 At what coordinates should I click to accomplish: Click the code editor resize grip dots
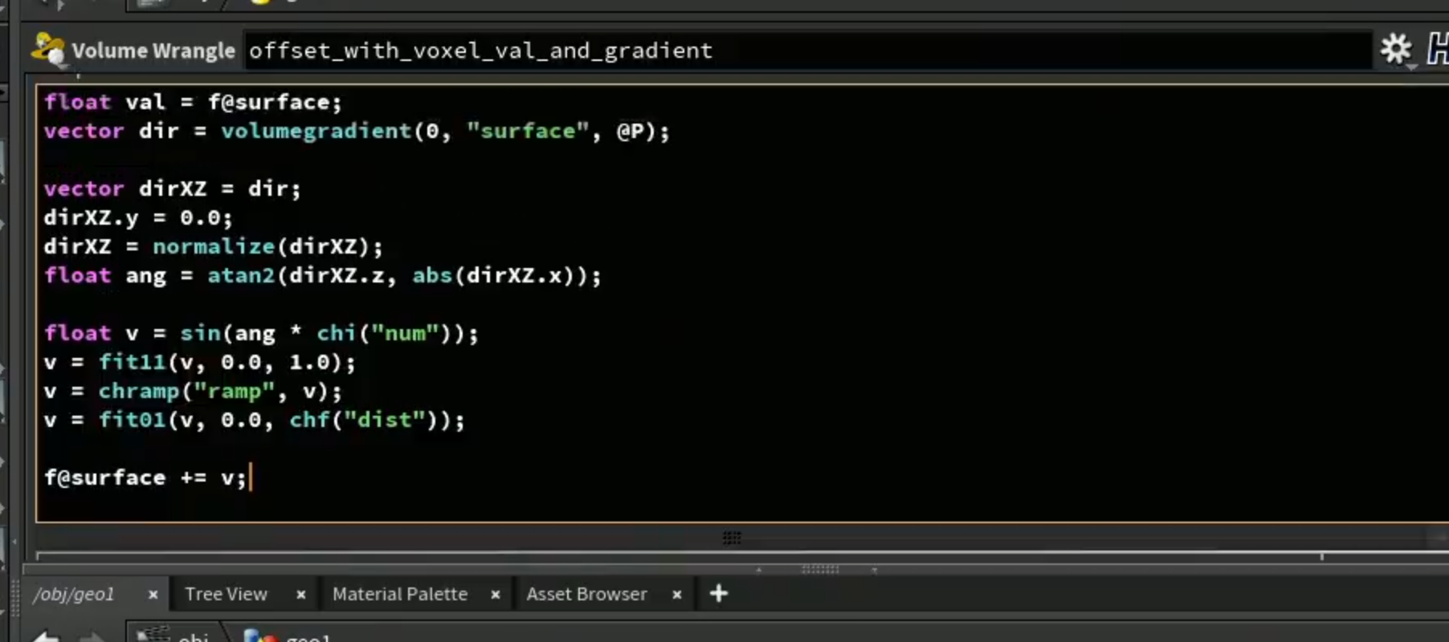point(732,538)
